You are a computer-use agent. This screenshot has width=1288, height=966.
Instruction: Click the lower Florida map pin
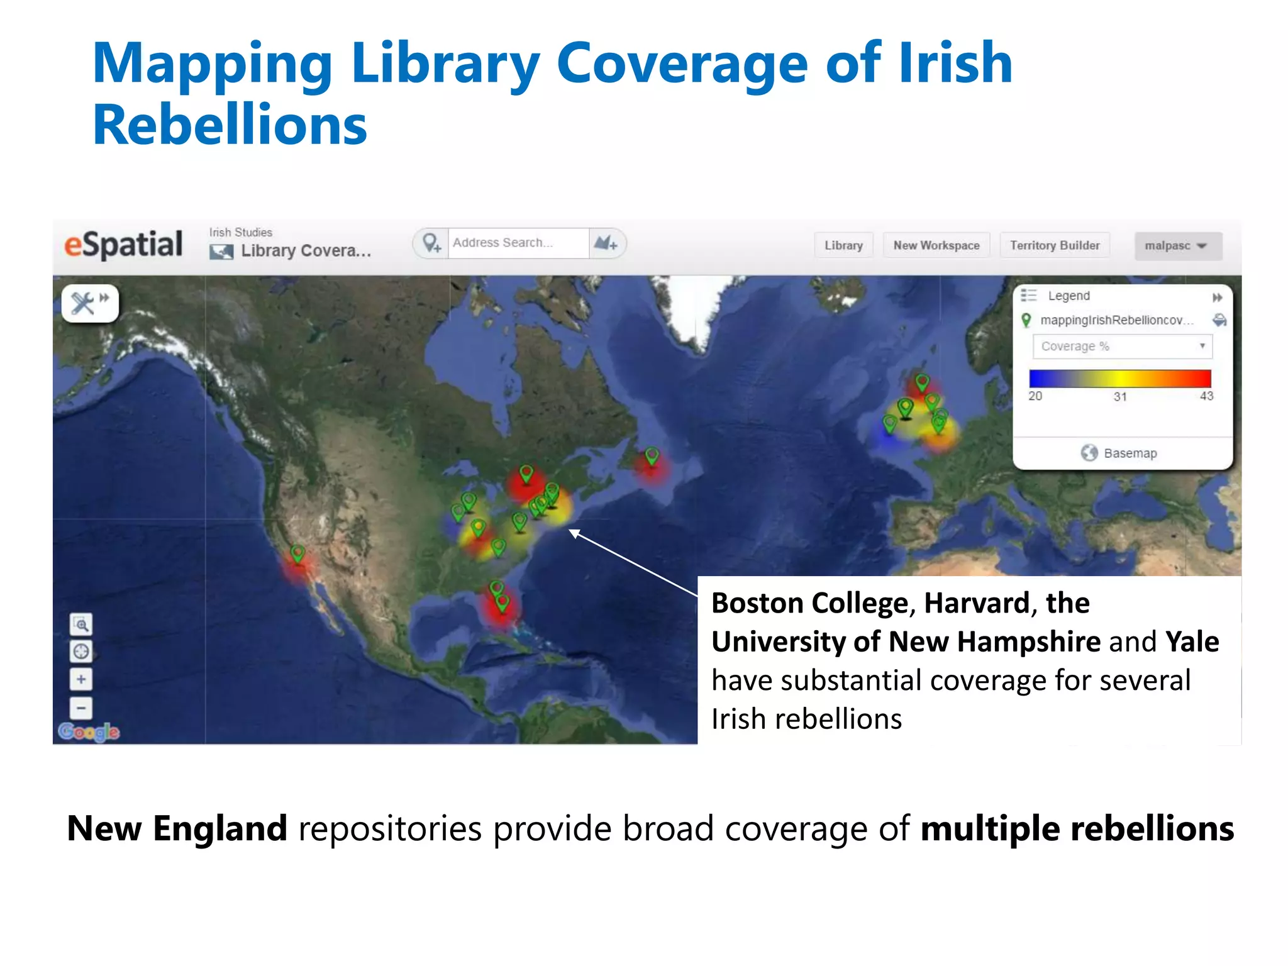[502, 603]
